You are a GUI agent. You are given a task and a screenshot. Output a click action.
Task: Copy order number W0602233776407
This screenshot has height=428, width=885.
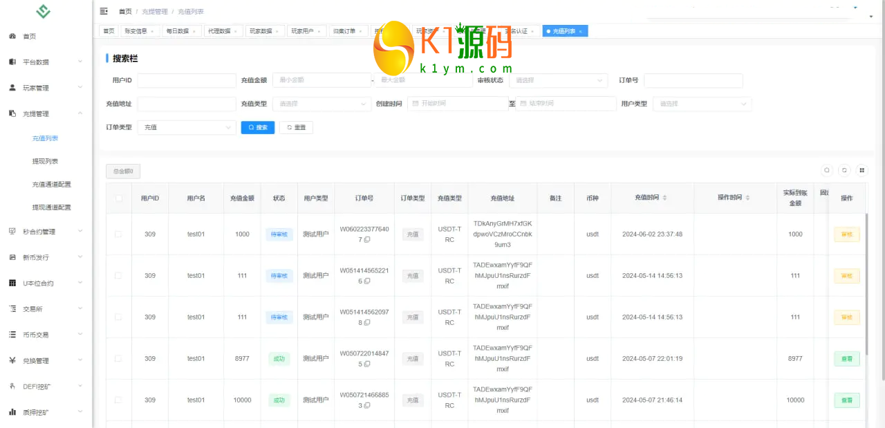coord(367,240)
